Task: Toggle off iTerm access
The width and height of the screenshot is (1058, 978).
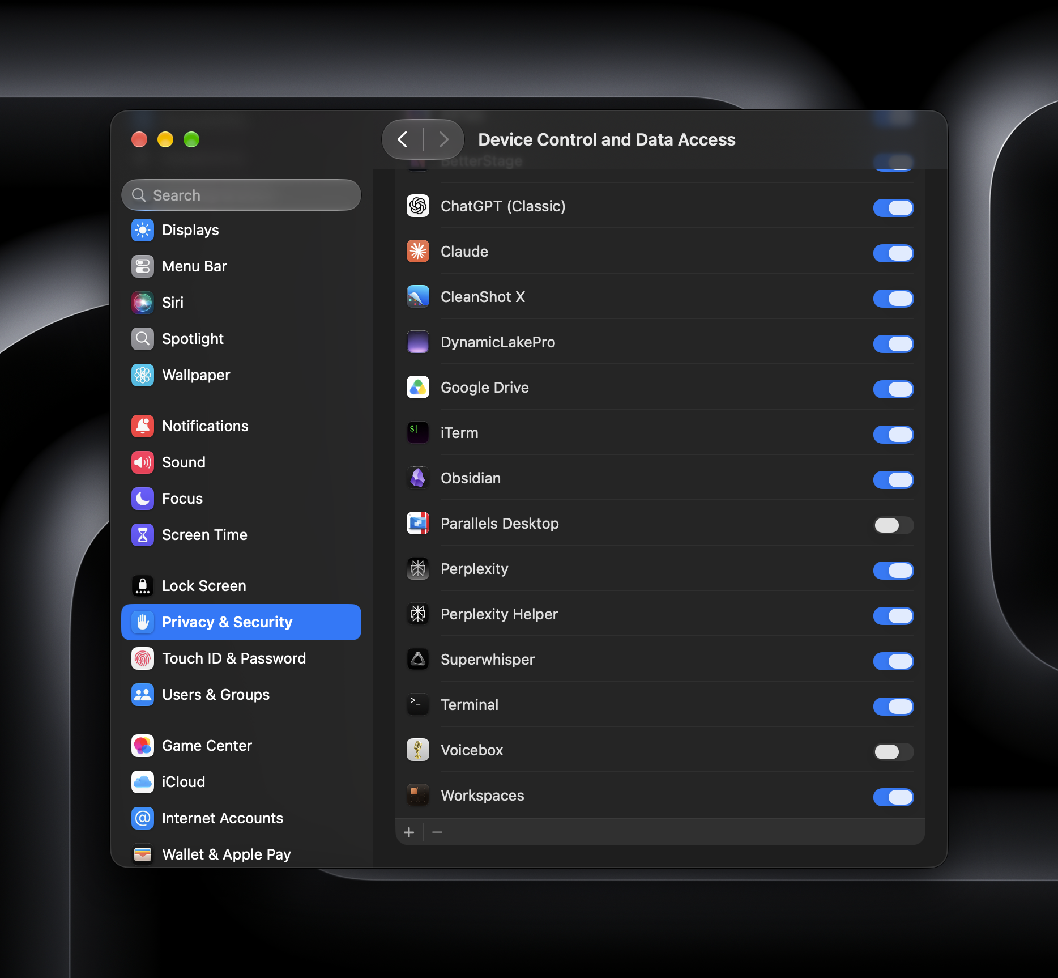Action: point(893,435)
